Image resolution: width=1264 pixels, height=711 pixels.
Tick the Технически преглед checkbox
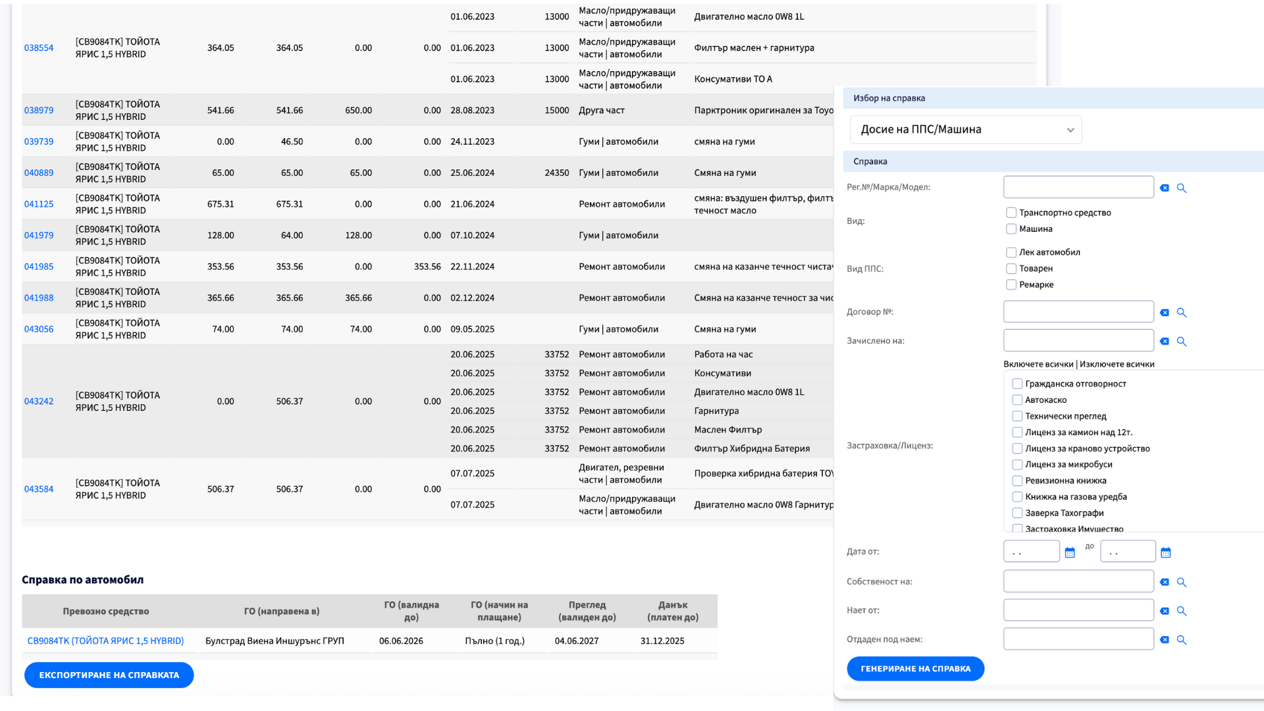click(x=1017, y=416)
